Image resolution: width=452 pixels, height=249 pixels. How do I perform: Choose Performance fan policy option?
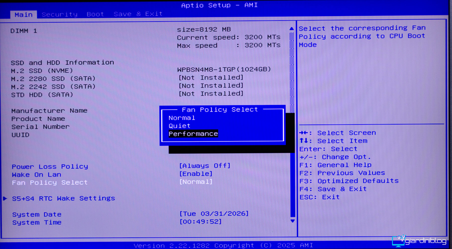click(193, 134)
